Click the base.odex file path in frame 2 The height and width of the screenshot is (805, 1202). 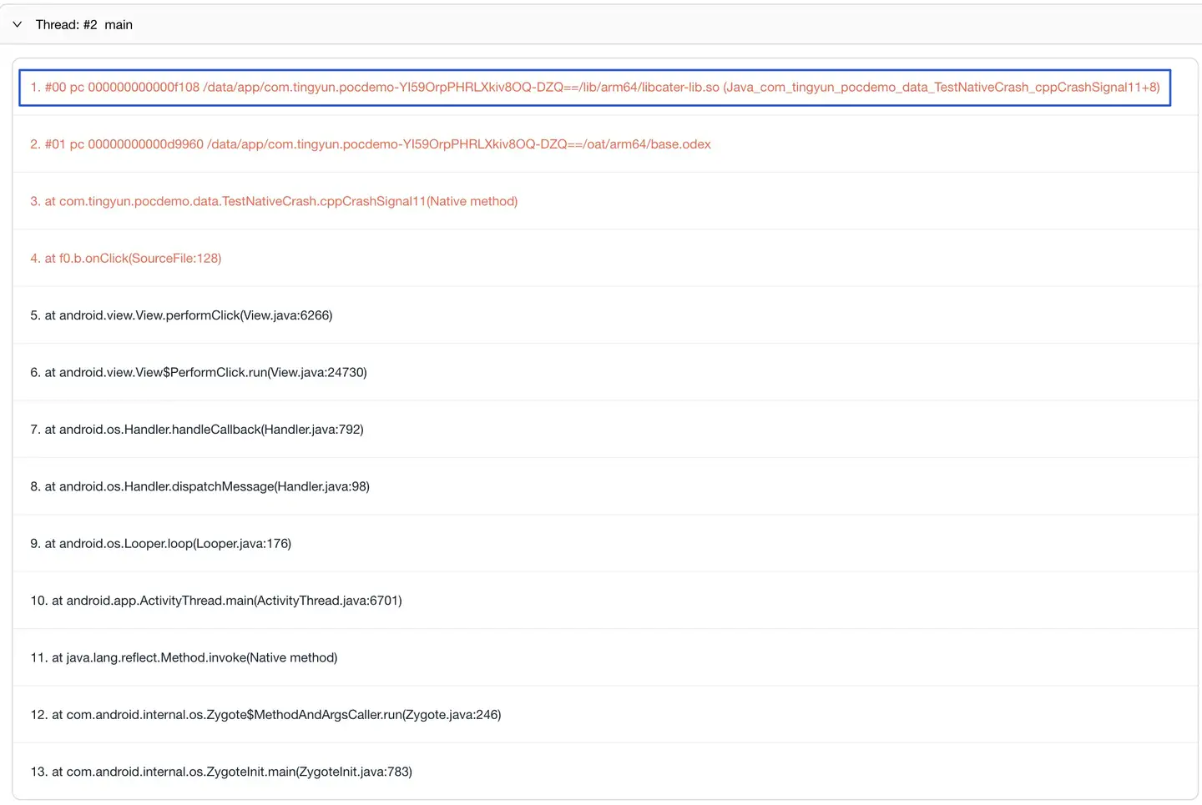[458, 144]
